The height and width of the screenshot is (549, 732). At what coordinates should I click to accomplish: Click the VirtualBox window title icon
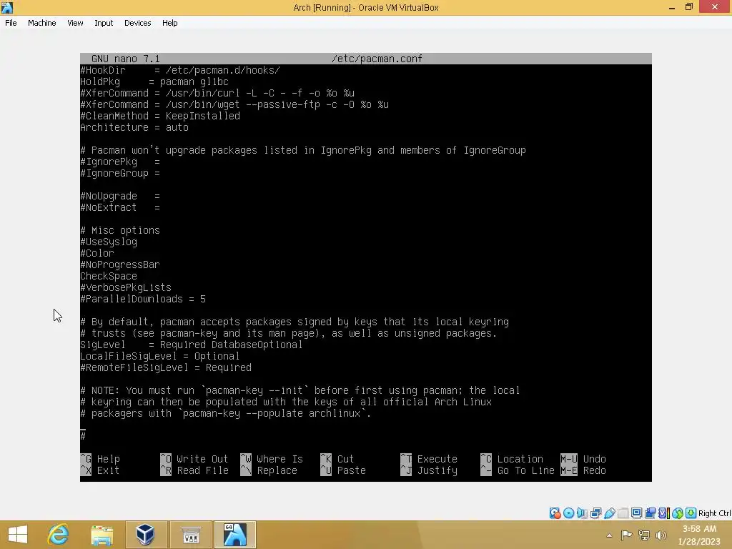pyautogui.click(x=7, y=7)
